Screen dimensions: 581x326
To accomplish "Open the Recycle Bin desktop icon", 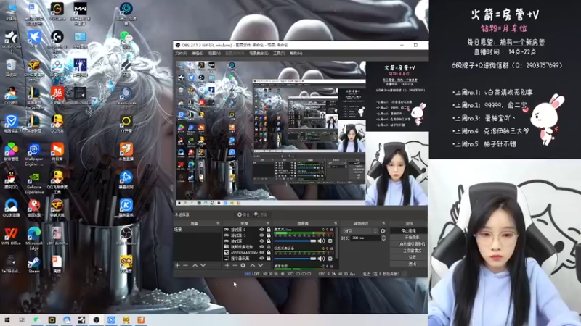I will (11, 68).
